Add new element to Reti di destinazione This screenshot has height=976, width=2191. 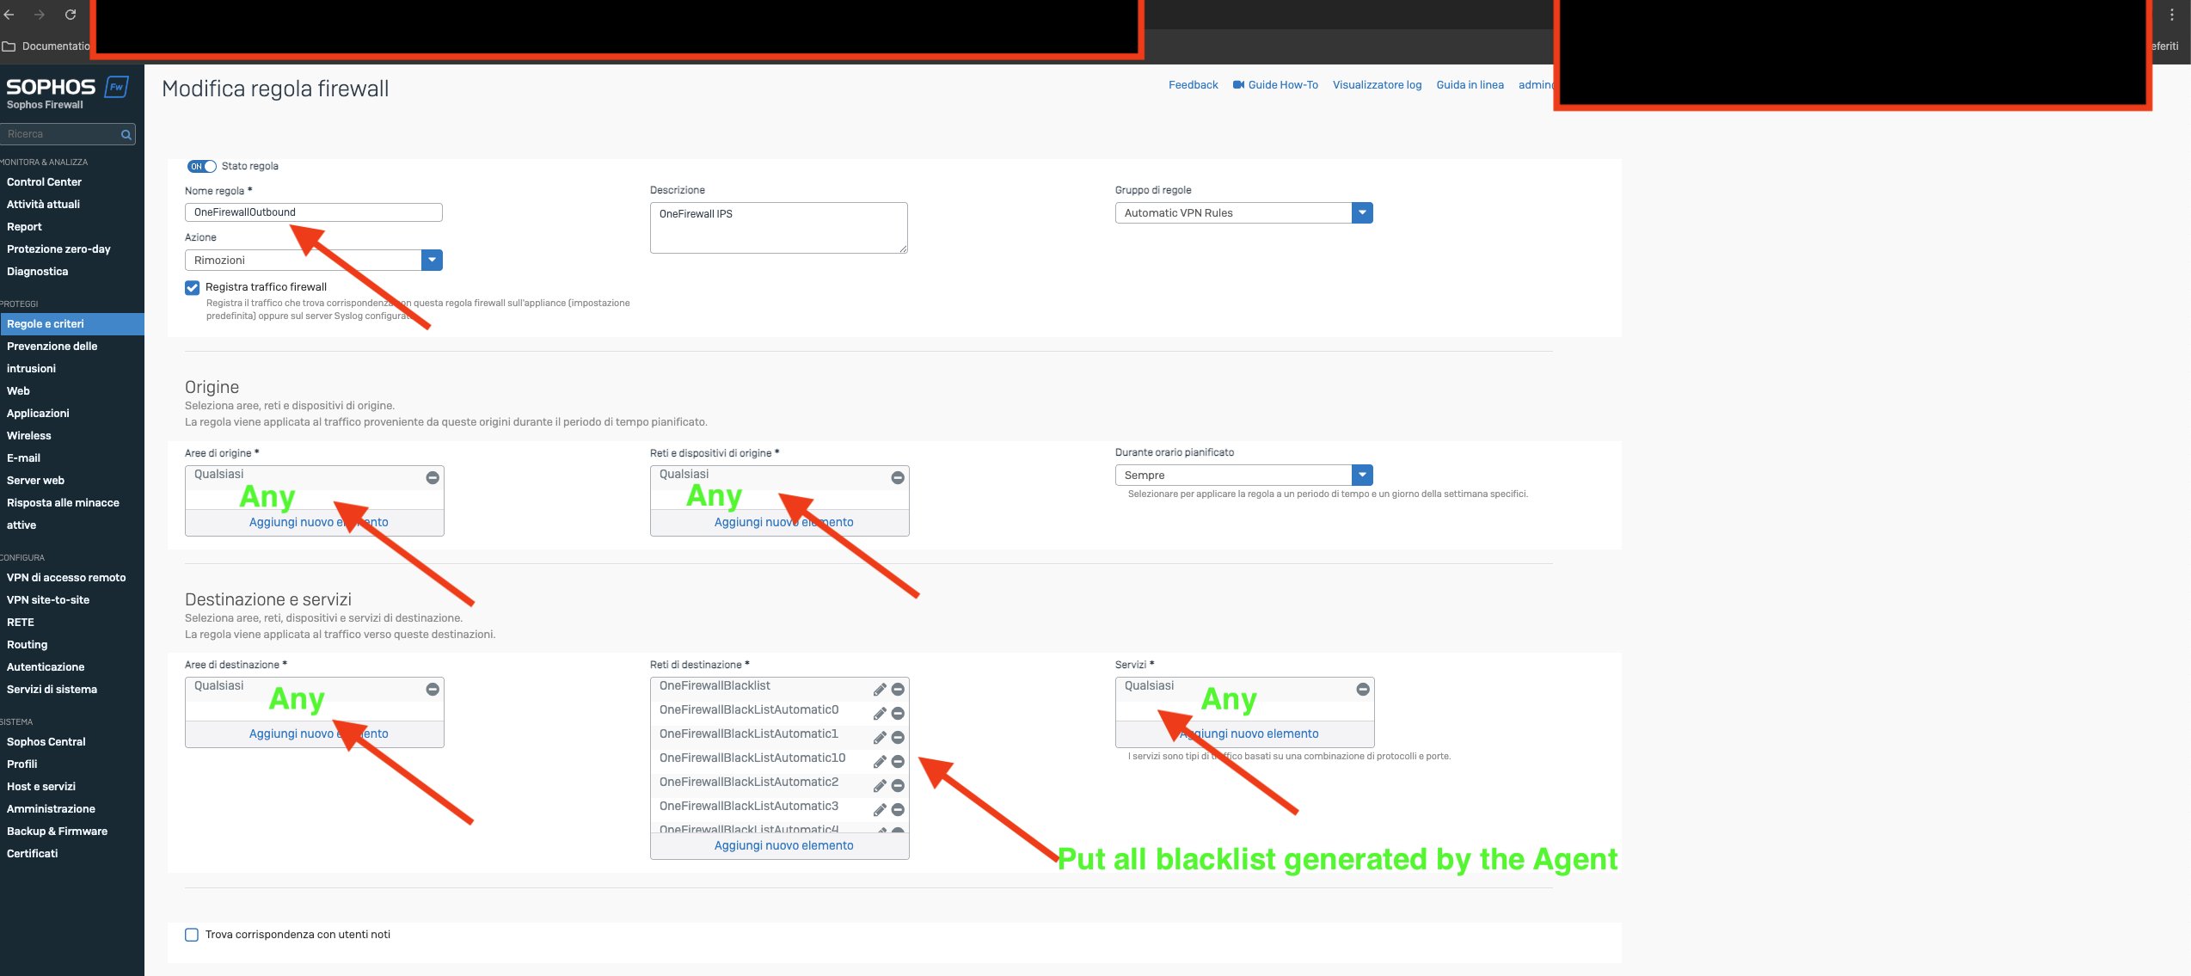[783, 846]
